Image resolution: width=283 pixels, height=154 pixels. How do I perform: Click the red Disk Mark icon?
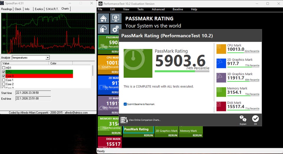click(x=221, y=106)
